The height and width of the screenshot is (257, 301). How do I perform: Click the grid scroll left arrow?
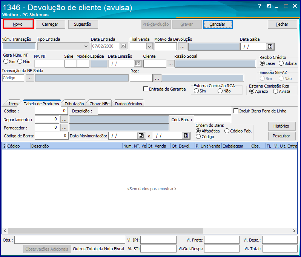point(5,231)
